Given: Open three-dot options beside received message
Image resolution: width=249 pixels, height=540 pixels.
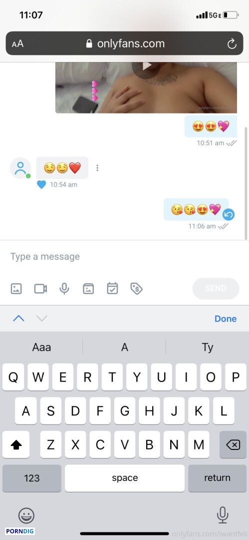Looking at the screenshot, I should pos(98,167).
